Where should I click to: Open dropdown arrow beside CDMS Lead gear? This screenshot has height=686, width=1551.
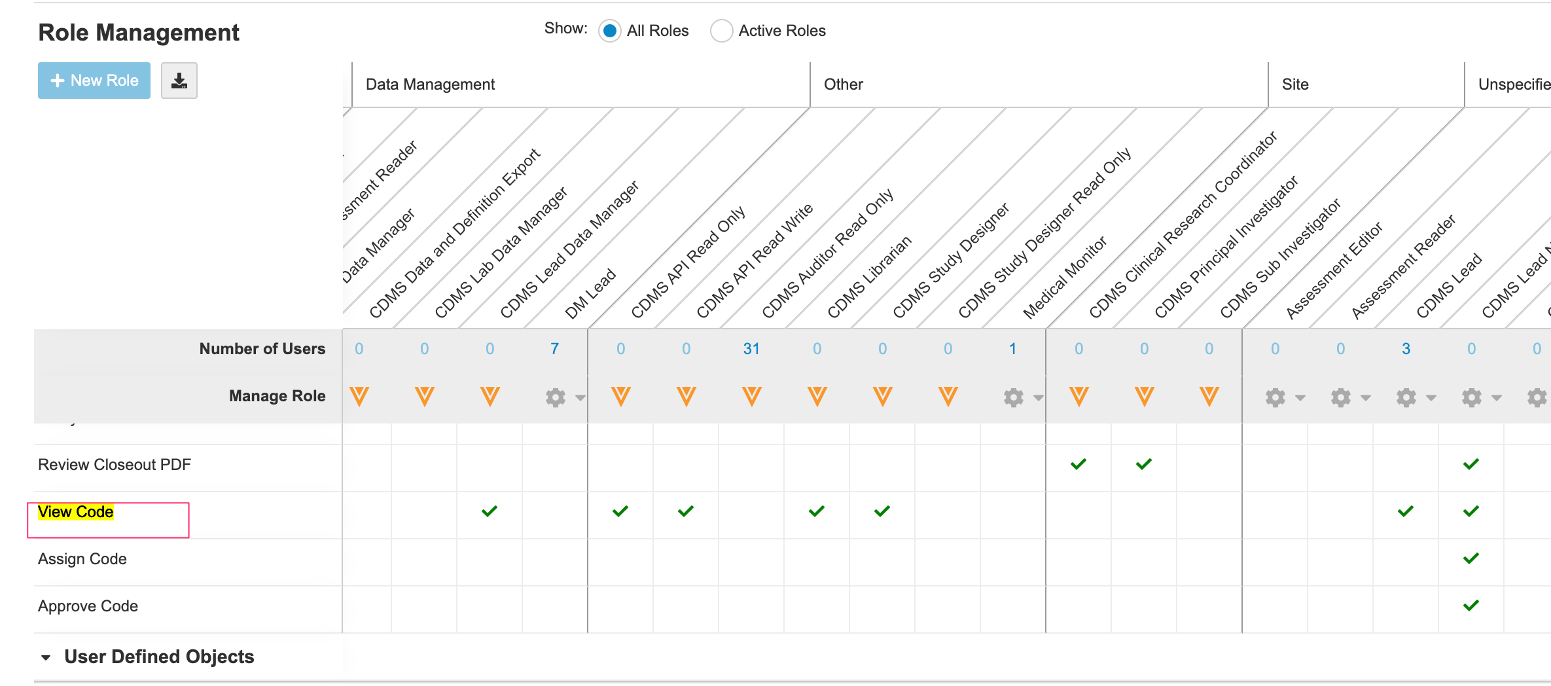1431,398
